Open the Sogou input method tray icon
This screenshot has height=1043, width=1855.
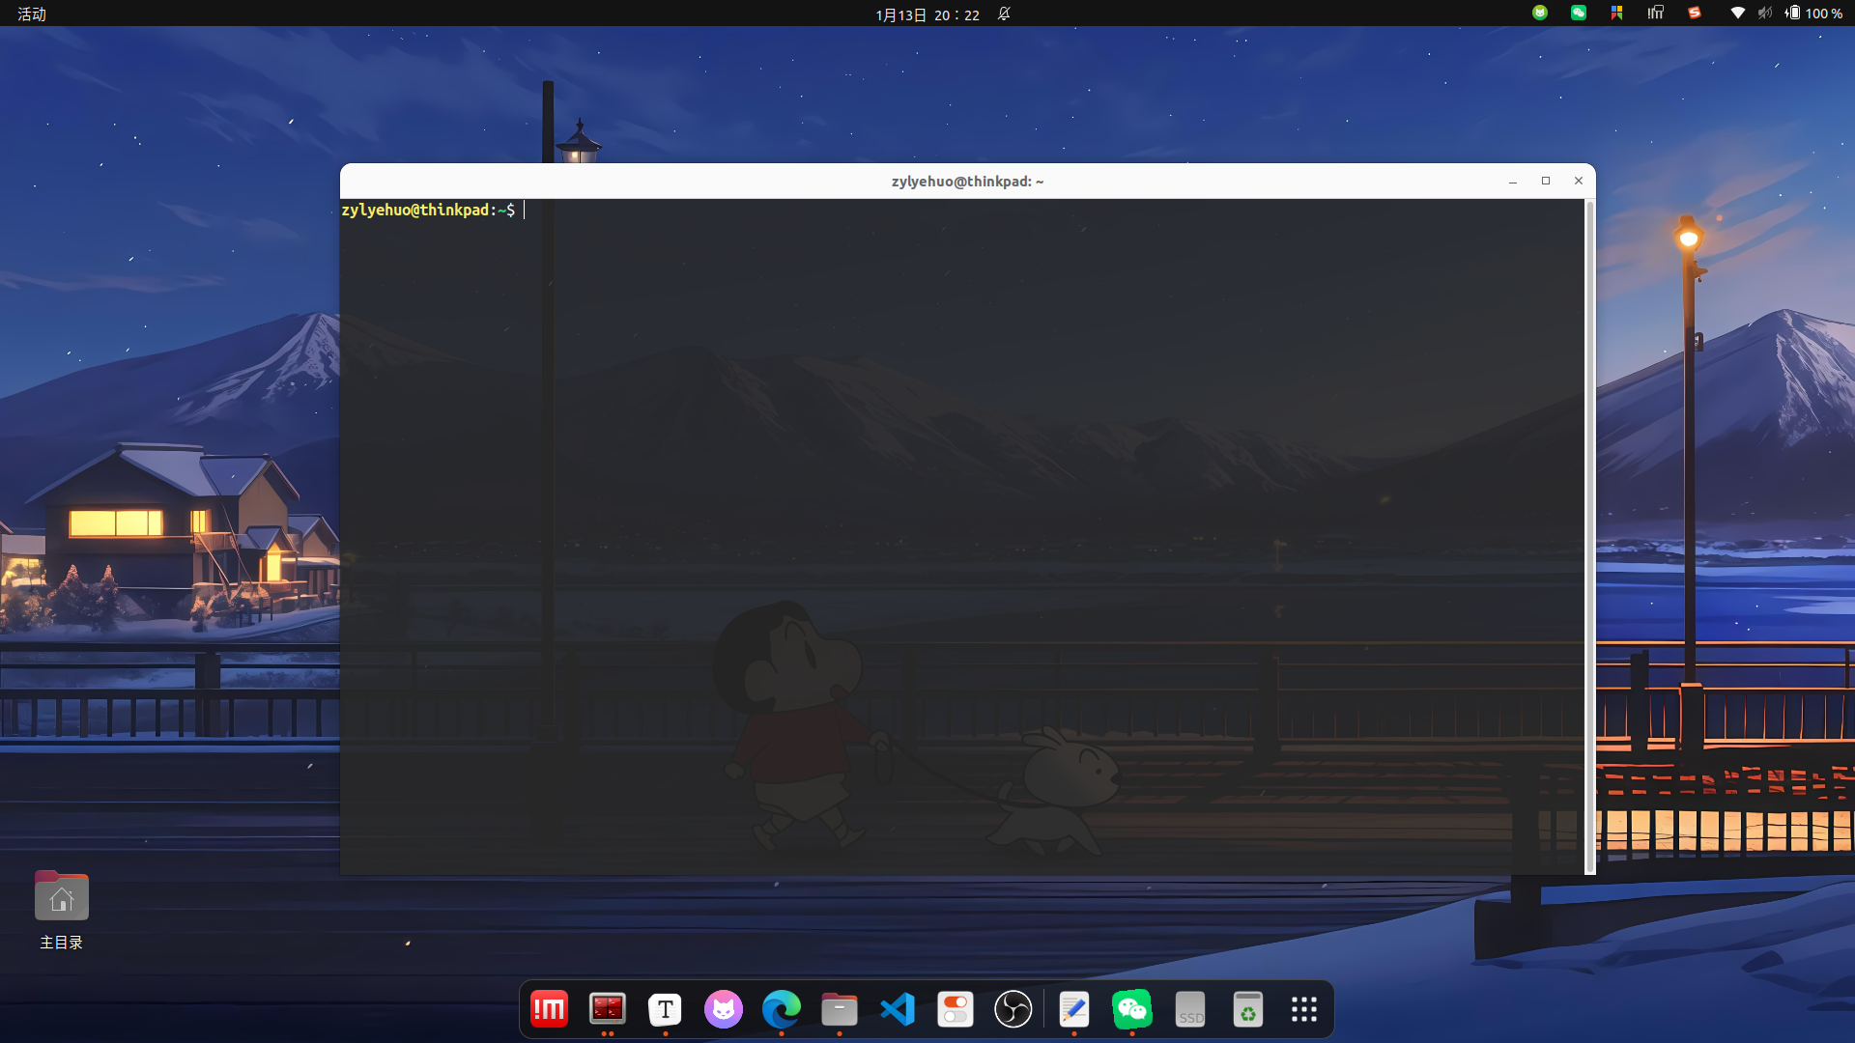pos(1694,14)
